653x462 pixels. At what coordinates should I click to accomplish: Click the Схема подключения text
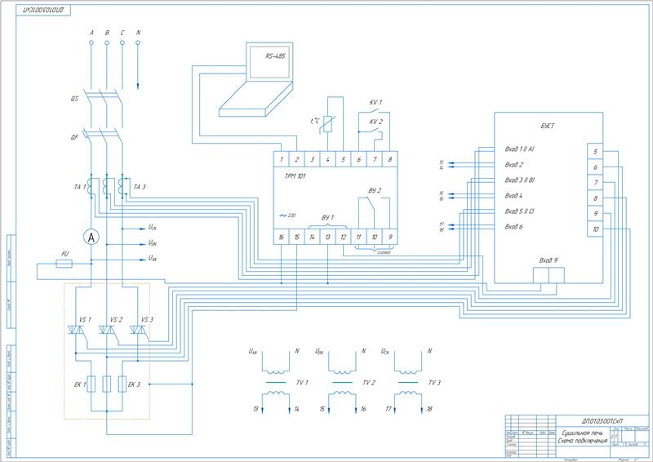(x=582, y=440)
